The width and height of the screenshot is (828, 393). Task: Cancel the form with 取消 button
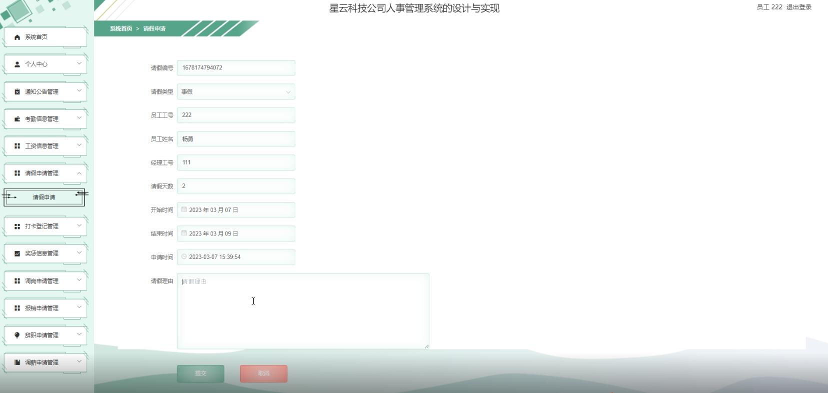[264, 373]
